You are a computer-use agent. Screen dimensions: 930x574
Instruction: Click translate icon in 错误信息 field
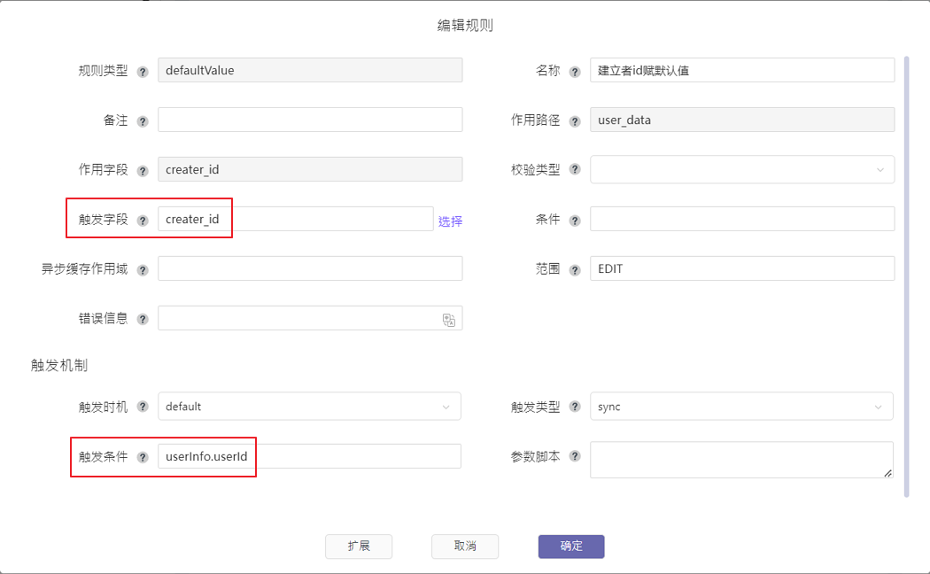pos(449,320)
